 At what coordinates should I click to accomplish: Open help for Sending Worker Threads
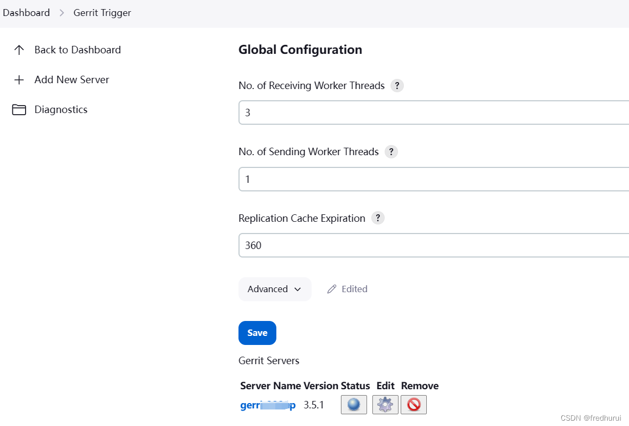(x=391, y=152)
